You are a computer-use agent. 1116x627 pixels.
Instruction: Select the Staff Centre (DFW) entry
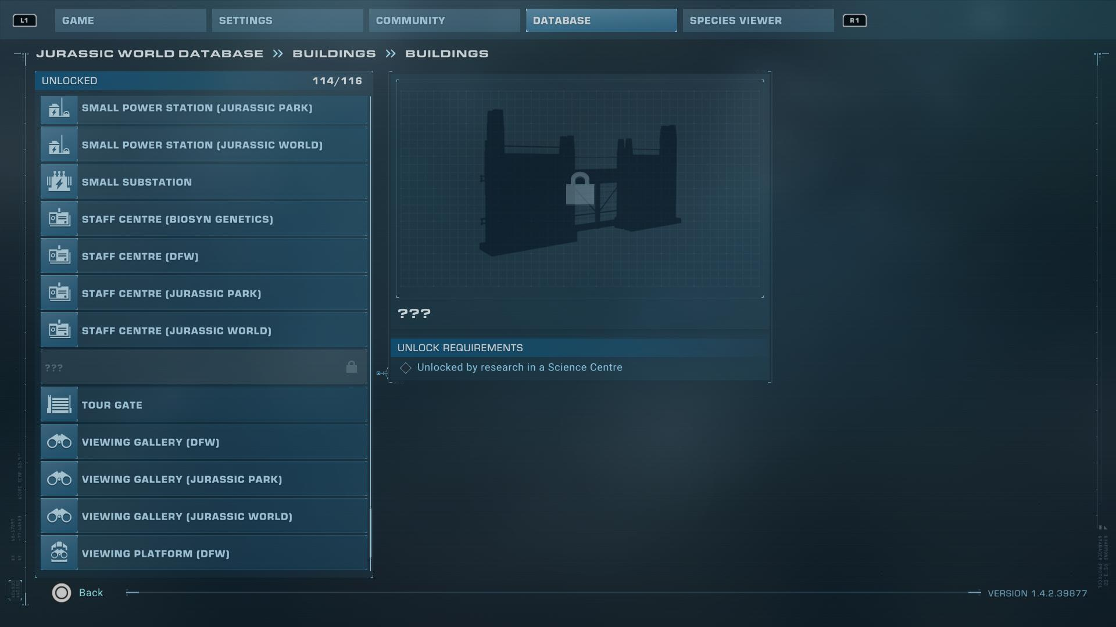click(204, 257)
